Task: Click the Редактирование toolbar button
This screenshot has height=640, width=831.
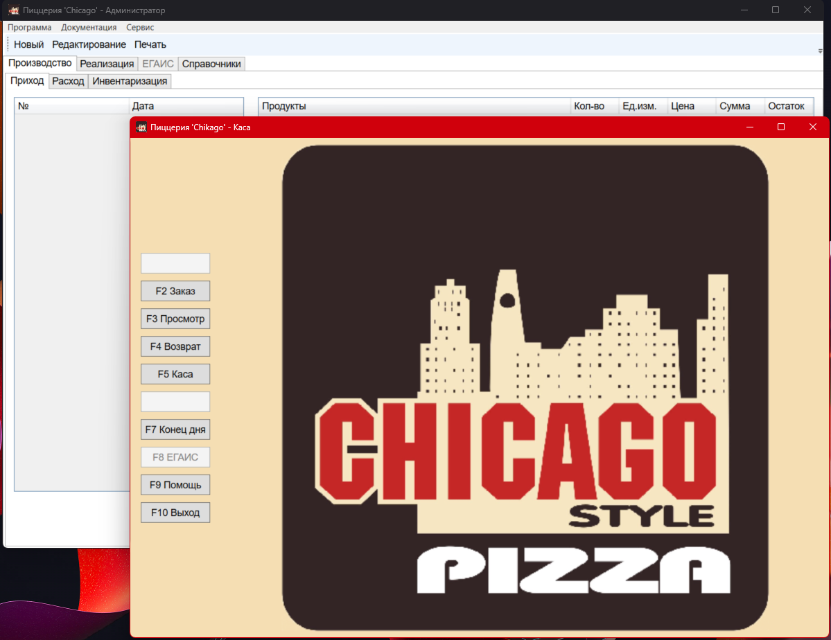Action: click(x=89, y=44)
